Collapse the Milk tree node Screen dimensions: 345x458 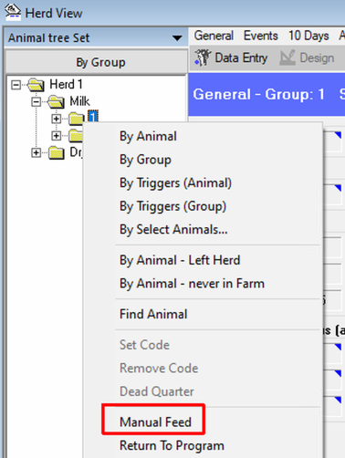click(37, 101)
